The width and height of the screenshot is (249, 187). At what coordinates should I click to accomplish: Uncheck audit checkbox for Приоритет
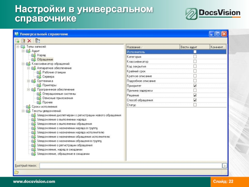pos(195,85)
